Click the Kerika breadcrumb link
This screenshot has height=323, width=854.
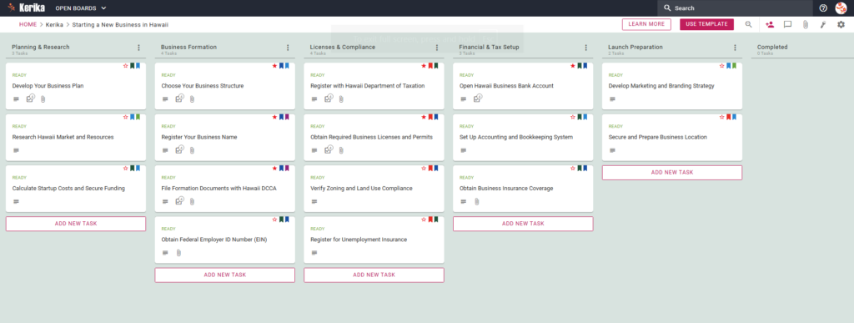54,24
